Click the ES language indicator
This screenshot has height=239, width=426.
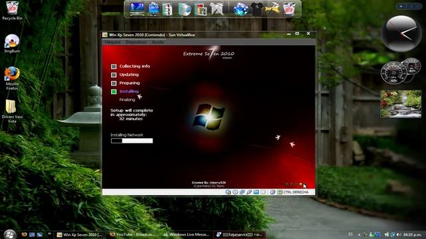351,234
